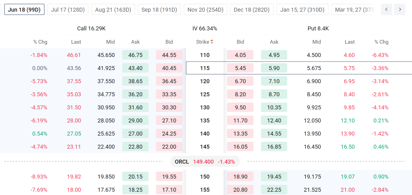
Task: Select Nov 20 (254D) expiration tab
Action: pyautogui.click(x=205, y=10)
